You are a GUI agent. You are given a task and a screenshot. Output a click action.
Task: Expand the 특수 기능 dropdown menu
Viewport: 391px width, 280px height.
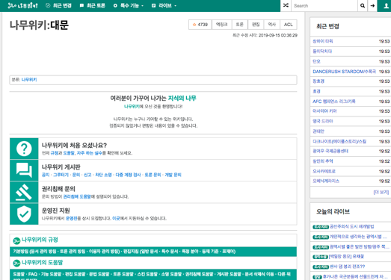tap(129, 5)
